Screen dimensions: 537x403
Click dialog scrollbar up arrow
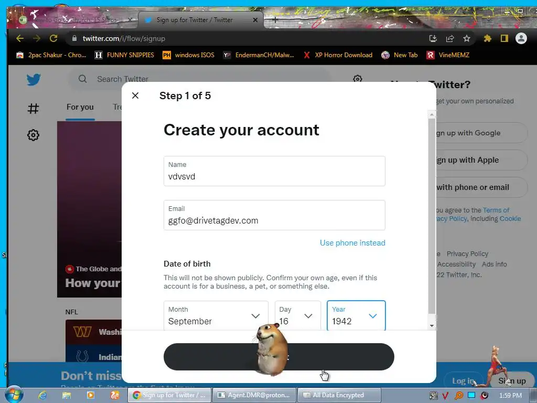[432, 114]
